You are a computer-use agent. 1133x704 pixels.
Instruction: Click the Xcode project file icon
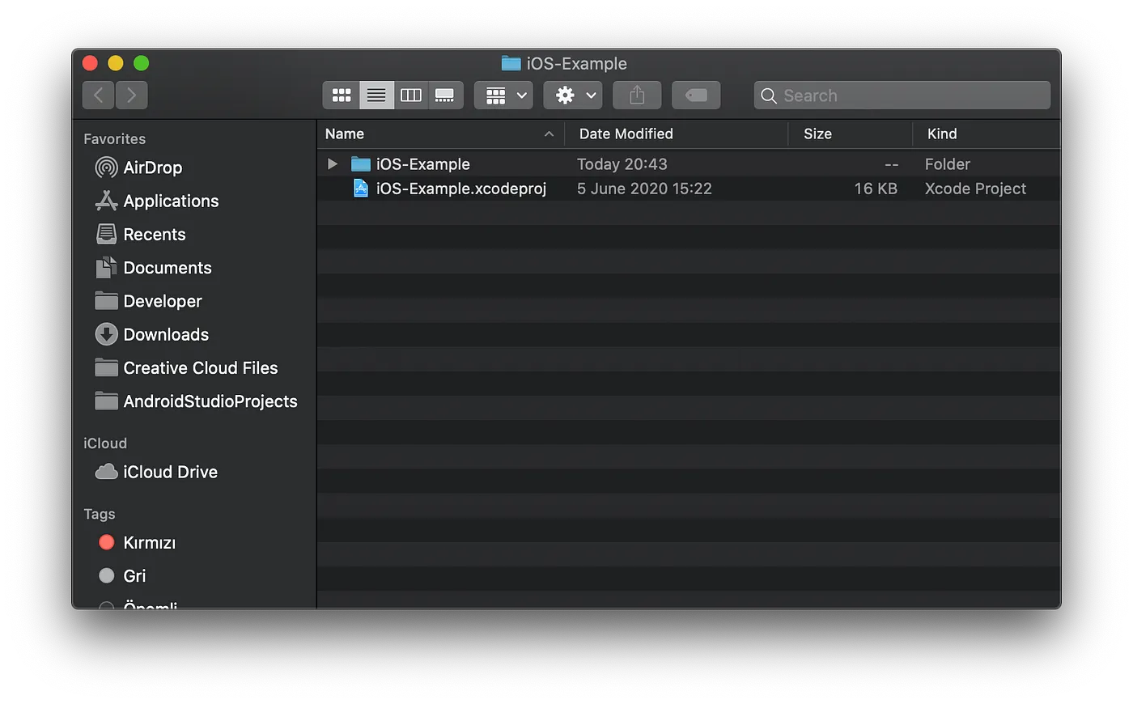361,189
